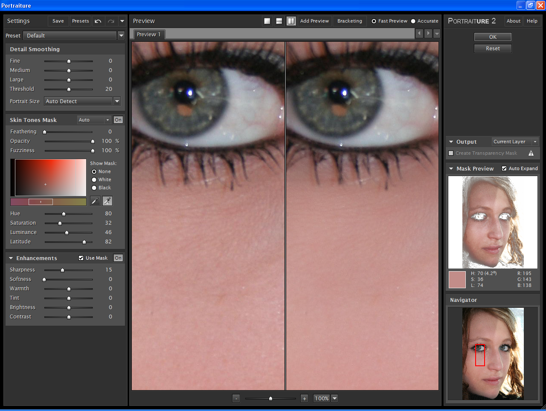Click the zoom in plus icon below preview
The width and height of the screenshot is (546, 411).
pos(304,398)
